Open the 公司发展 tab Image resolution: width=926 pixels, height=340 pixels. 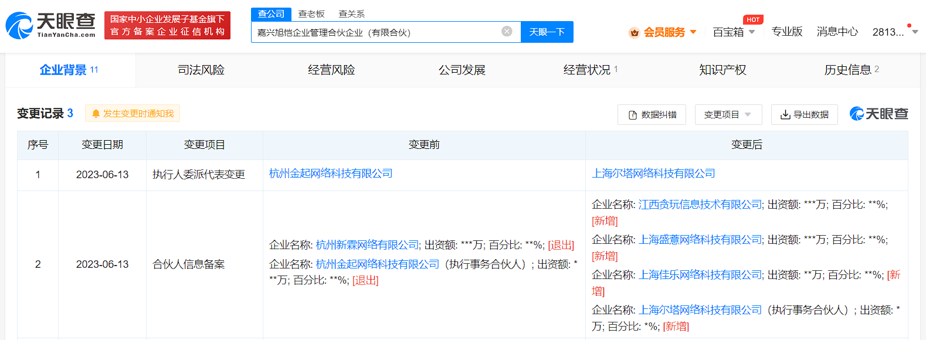point(462,70)
